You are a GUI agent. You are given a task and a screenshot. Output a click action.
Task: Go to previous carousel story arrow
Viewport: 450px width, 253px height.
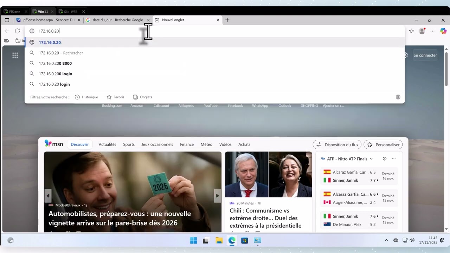click(x=48, y=196)
